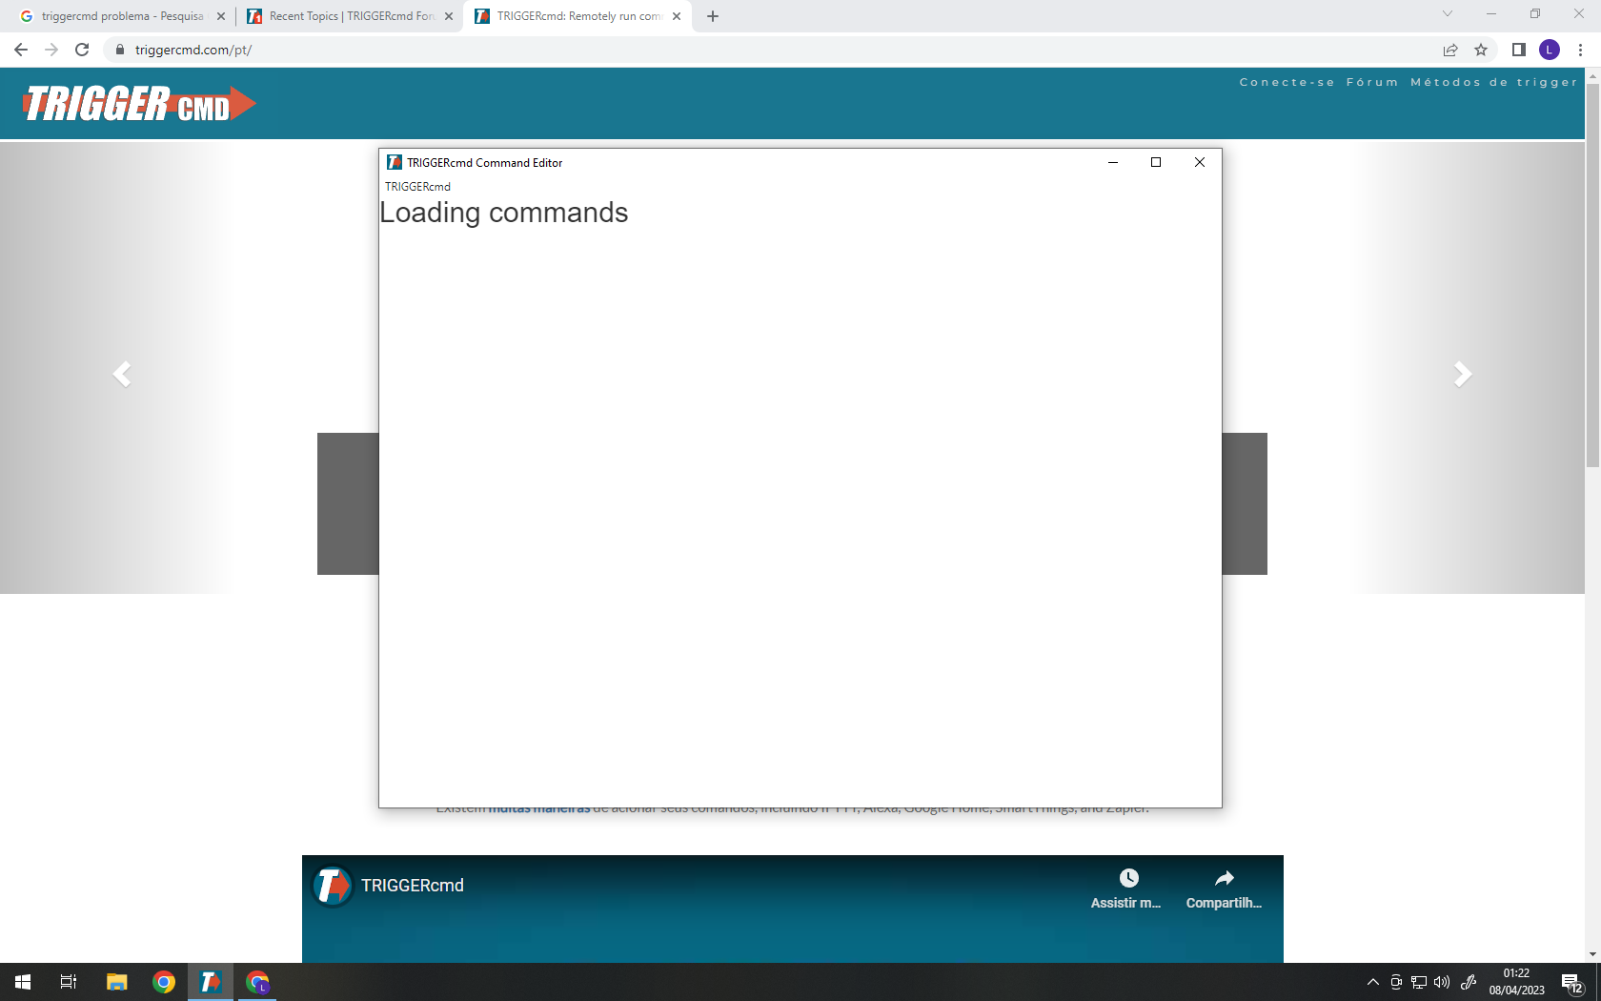Minimize the TRIGGERcmd Command Editor window
This screenshot has height=1001, width=1601.
tap(1112, 163)
